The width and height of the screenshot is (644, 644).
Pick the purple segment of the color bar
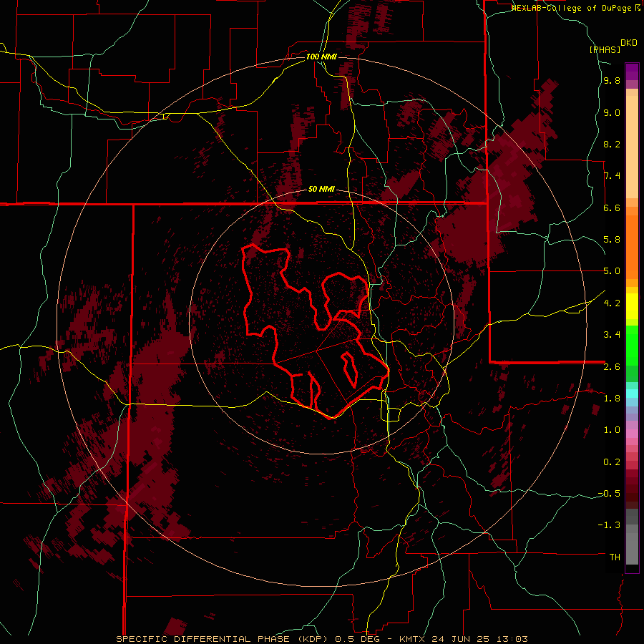(632, 72)
